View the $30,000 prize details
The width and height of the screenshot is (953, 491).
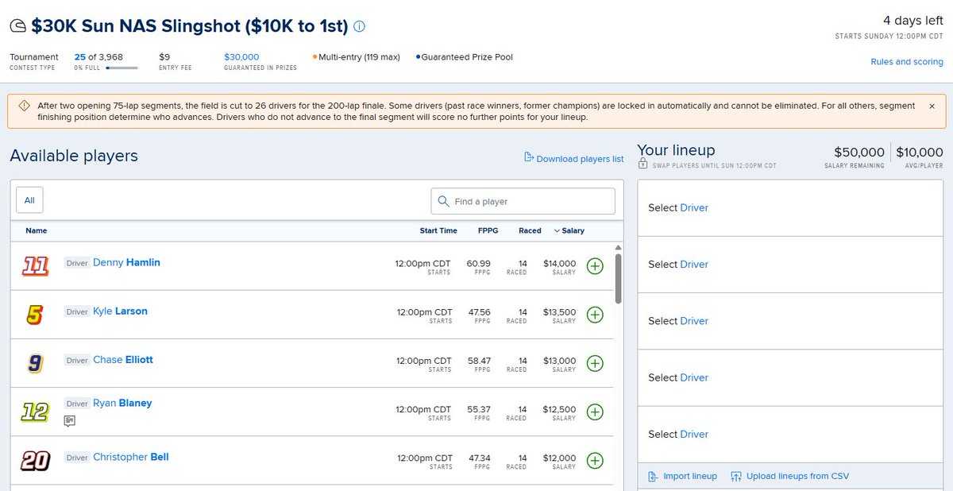241,57
